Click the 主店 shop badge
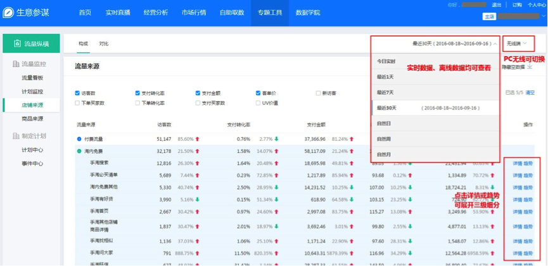This screenshot has height=266, width=548. tap(489, 16)
